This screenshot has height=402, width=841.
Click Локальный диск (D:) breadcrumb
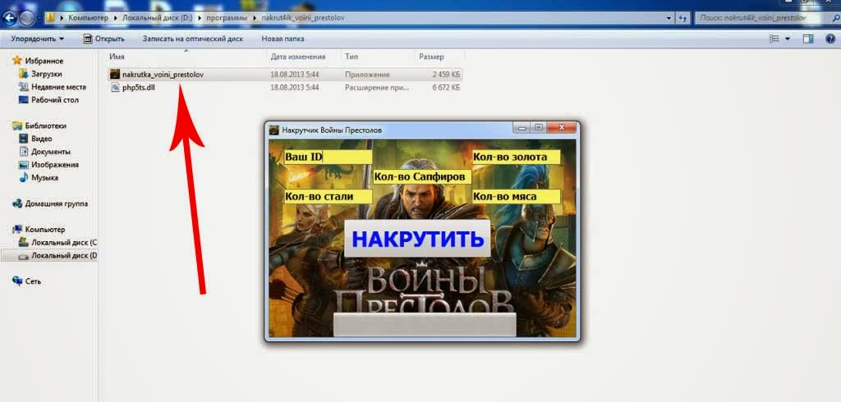pos(157,18)
